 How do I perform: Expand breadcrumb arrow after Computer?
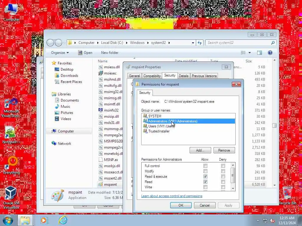[x=98, y=43]
